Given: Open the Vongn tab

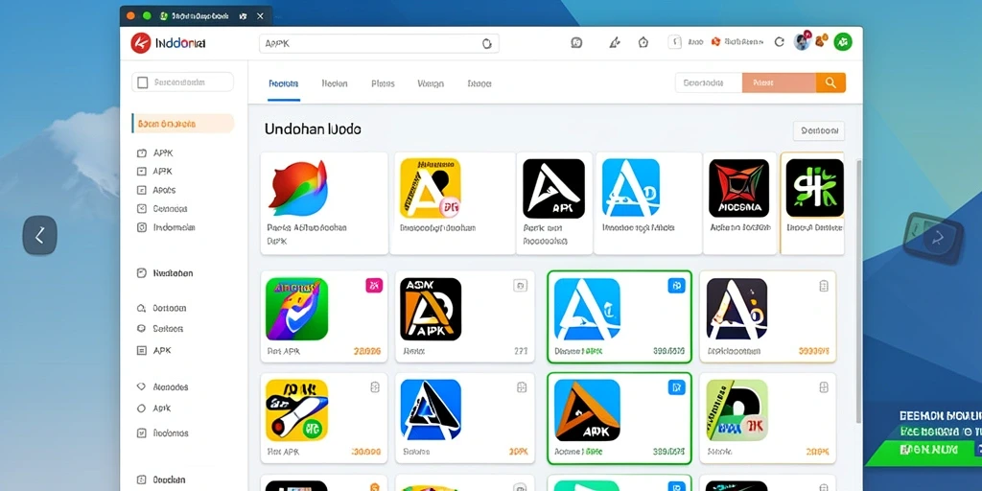Looking at the screenshot, I should pos(431,83).
